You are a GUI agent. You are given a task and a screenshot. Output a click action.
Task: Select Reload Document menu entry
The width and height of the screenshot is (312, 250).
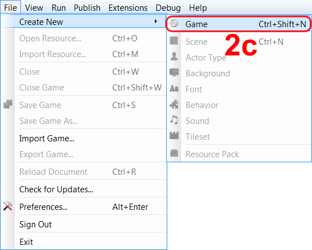(83, 172)
